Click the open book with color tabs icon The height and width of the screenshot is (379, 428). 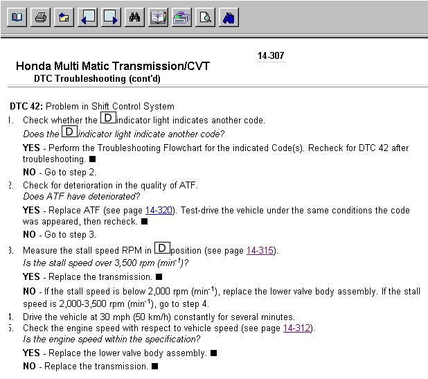[158, 17]
